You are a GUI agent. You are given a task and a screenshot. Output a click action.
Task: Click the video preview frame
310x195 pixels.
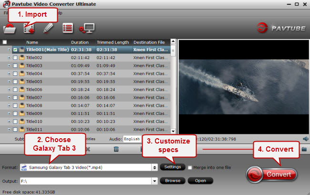(244, 87)
